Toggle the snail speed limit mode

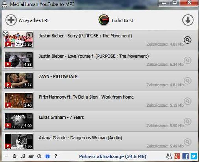(31, 156)
